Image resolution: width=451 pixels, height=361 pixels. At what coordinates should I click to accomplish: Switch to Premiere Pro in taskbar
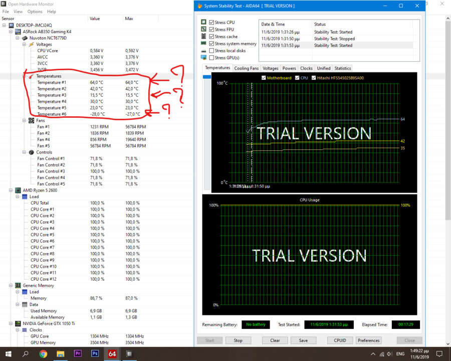coord(78,353)
